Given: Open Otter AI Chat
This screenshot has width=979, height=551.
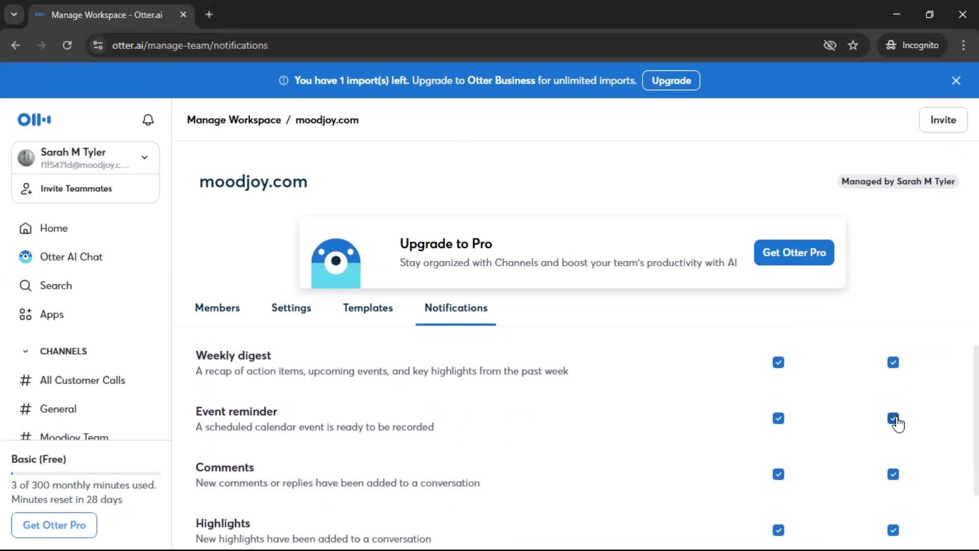Looking at the screenshot, I should click(71, 257).
